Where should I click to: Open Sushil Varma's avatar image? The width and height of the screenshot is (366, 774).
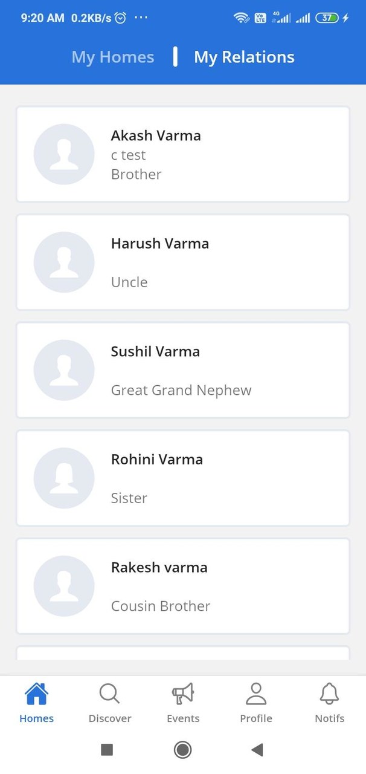64,370
